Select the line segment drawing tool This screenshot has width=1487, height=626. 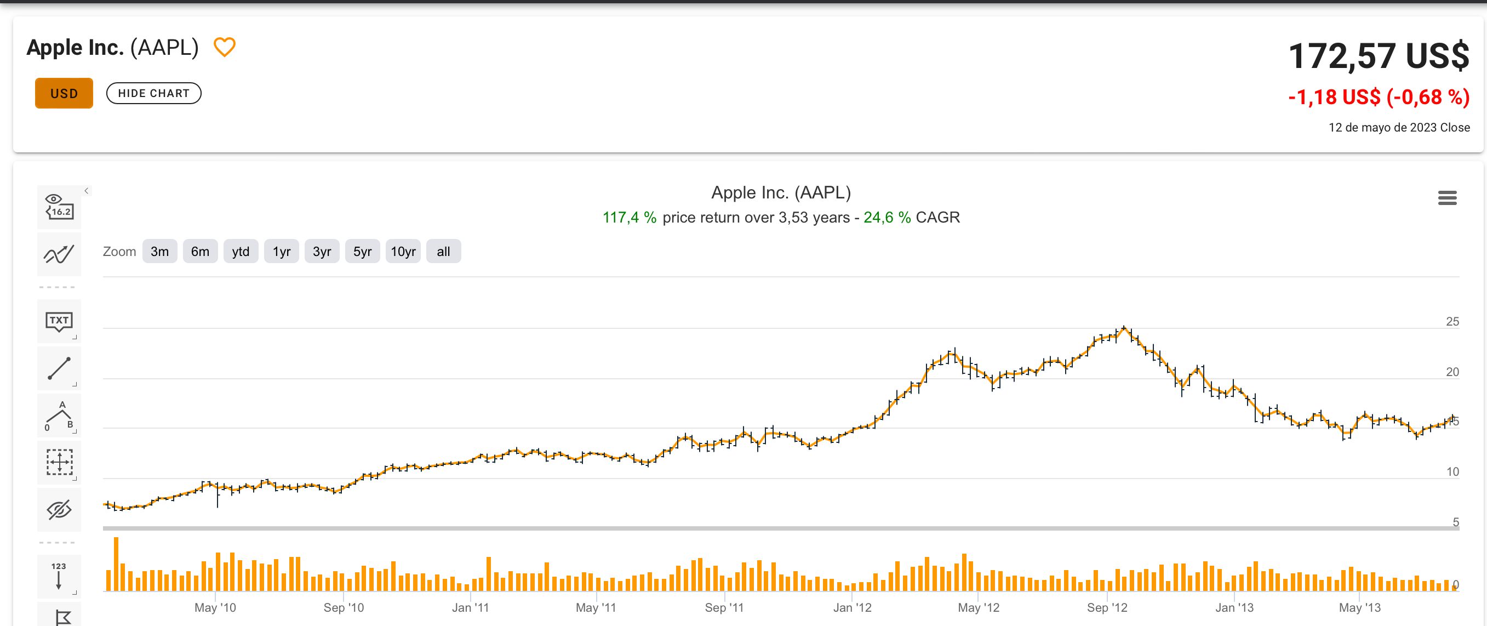59,368
